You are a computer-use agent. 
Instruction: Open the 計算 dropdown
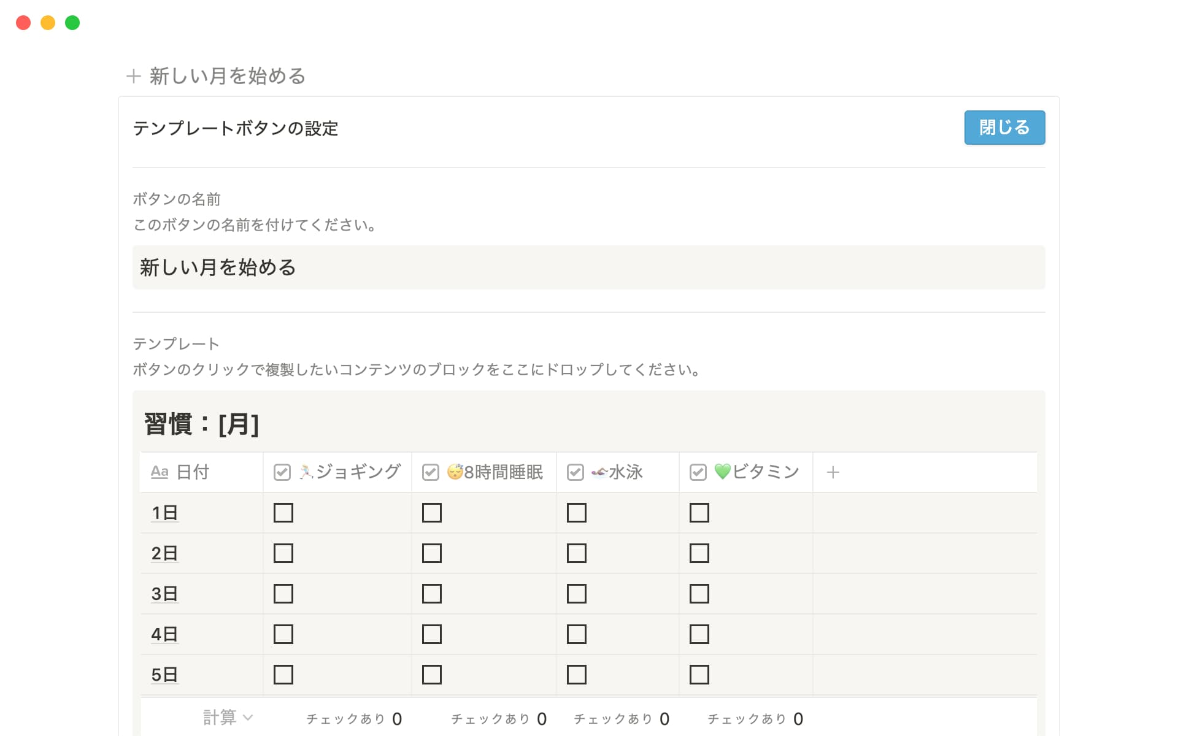[x=228, y=718]
